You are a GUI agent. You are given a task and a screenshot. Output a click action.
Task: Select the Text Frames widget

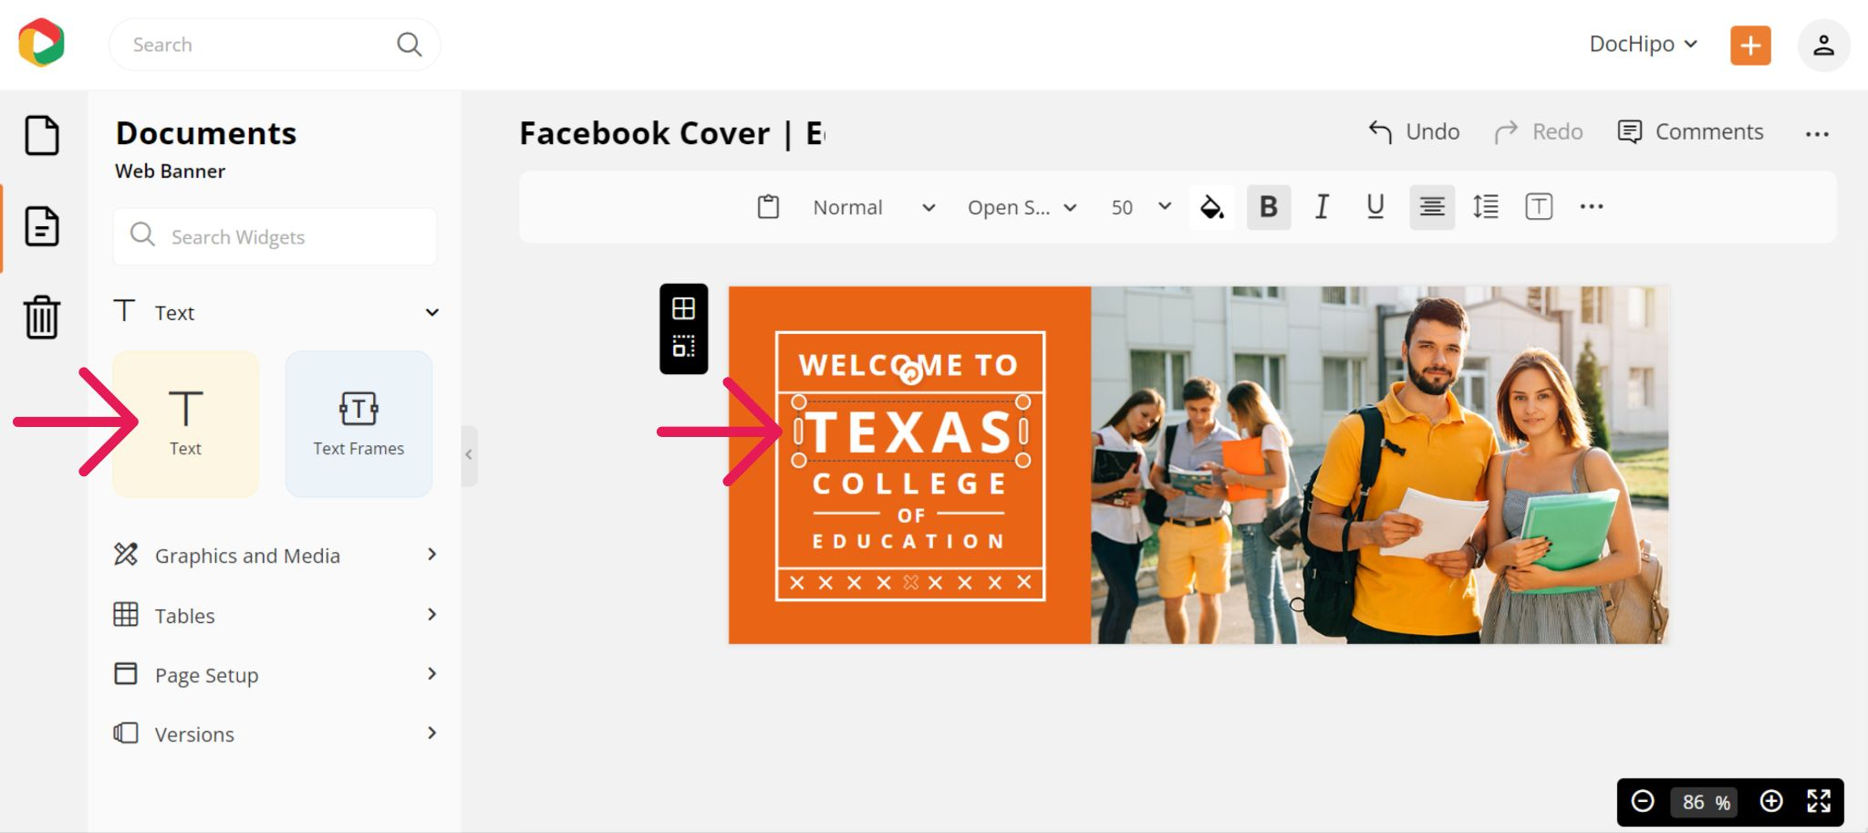pyautogui.click(x=358, y=422)
